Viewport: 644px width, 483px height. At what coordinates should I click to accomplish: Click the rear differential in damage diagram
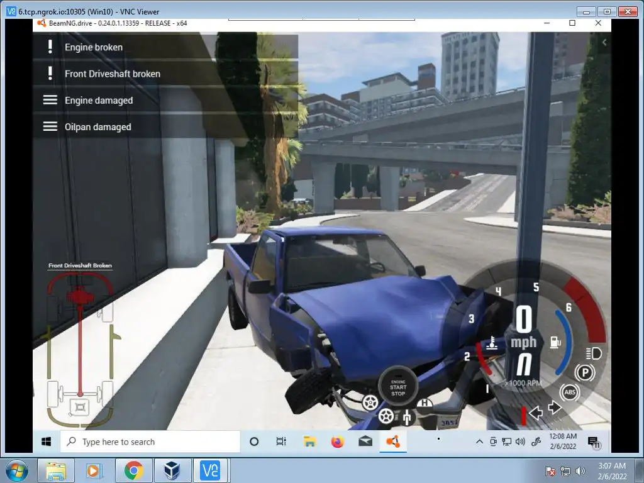pyautogui.click(x=80, y=394)
